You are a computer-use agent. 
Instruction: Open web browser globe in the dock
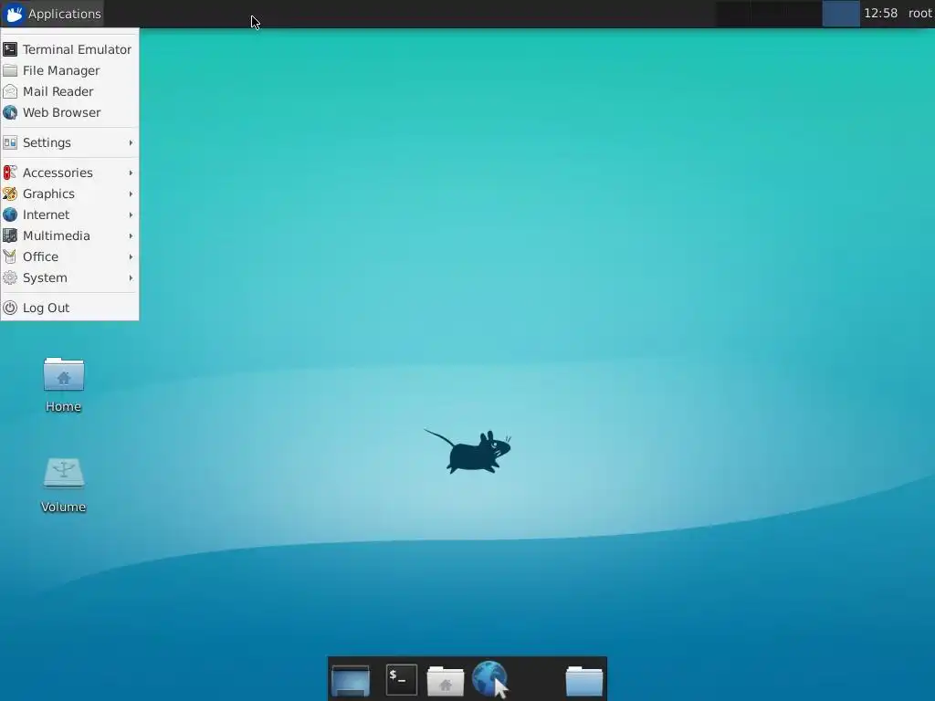coord(490,679)
